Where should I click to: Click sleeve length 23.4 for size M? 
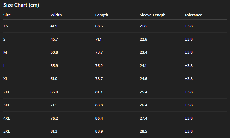[143, 52]
